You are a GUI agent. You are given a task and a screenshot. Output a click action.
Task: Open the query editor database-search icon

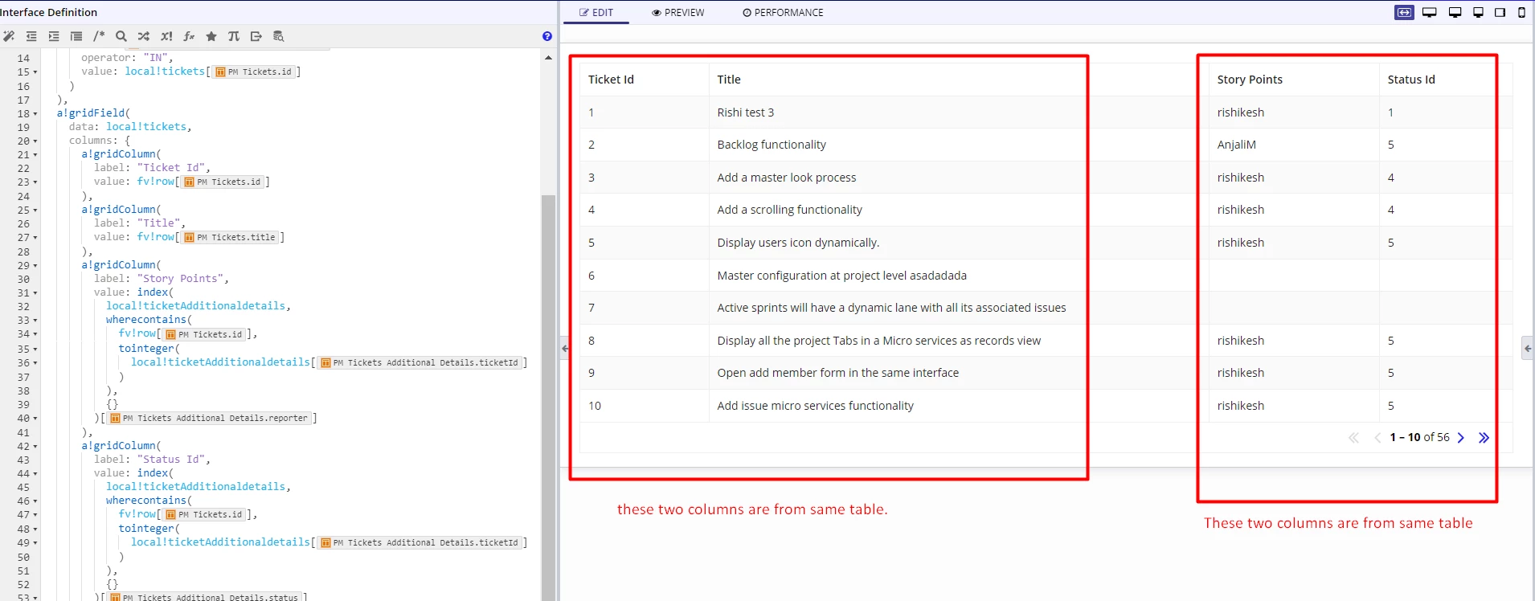pyautogui.click(x=279, y=36)
